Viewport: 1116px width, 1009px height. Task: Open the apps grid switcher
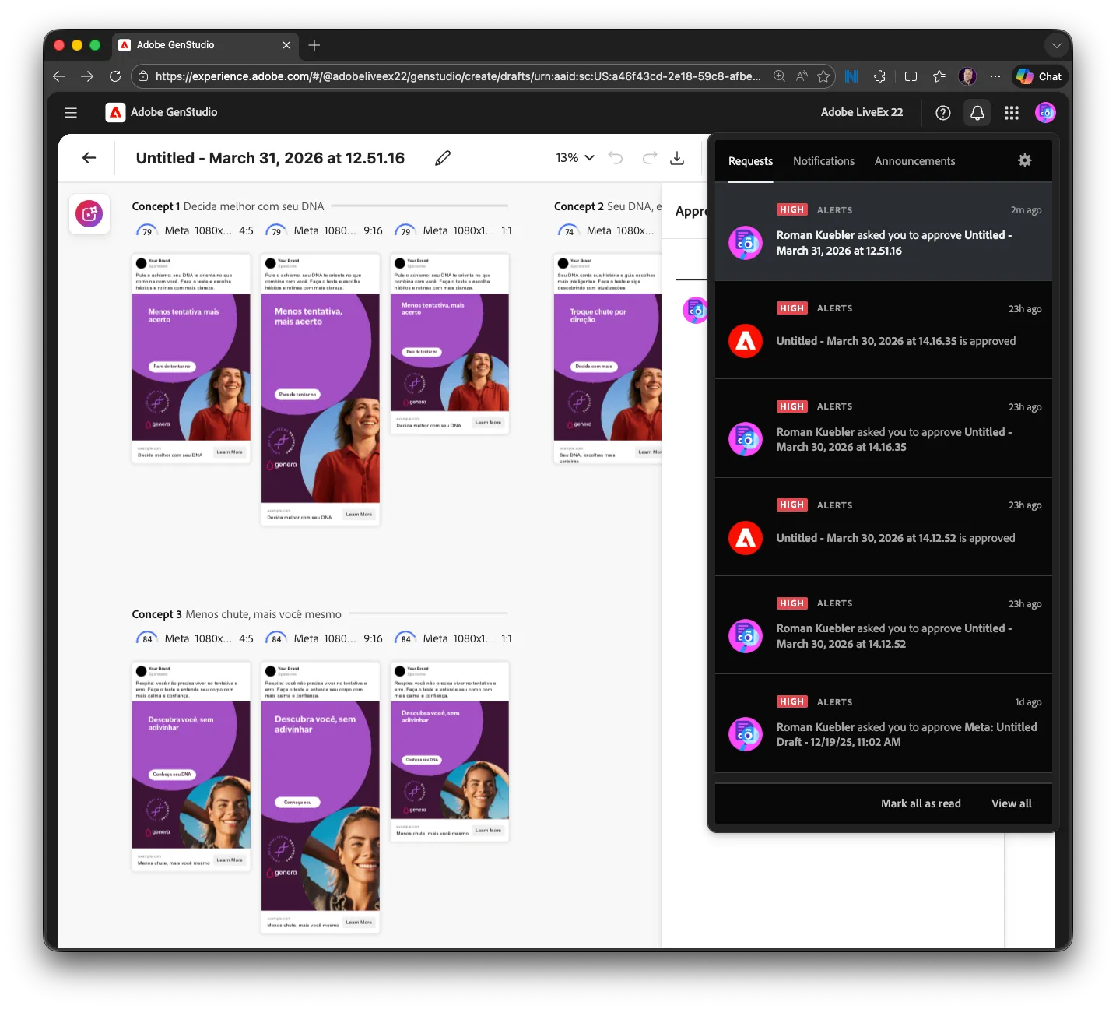click(1012, 113)
